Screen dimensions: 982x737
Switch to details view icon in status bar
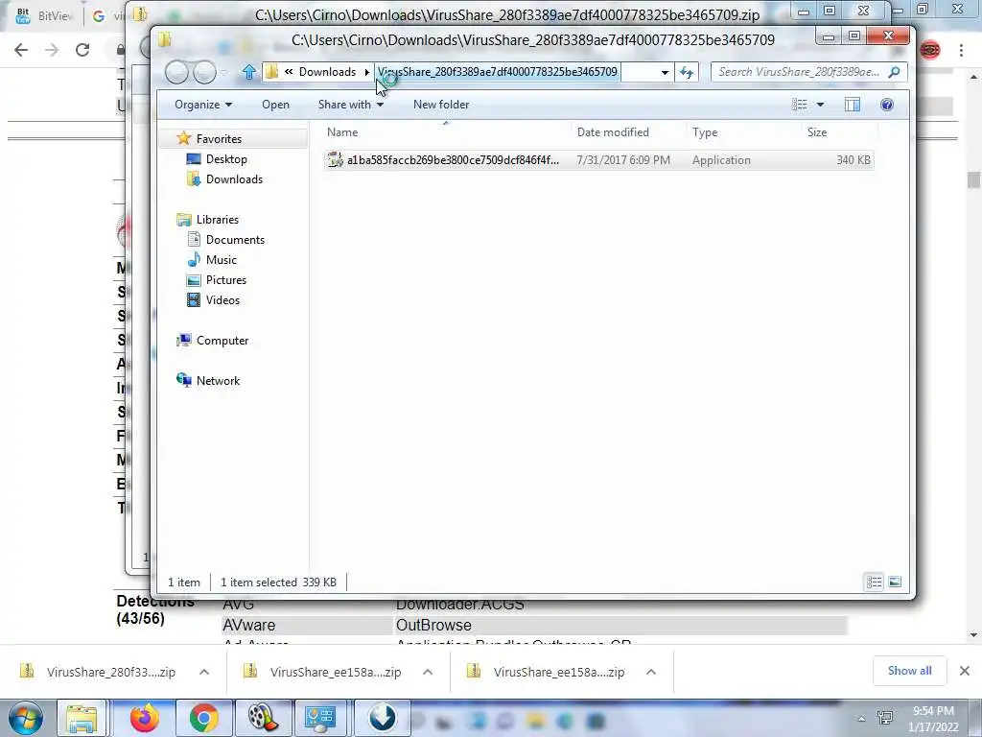point(875,582)
